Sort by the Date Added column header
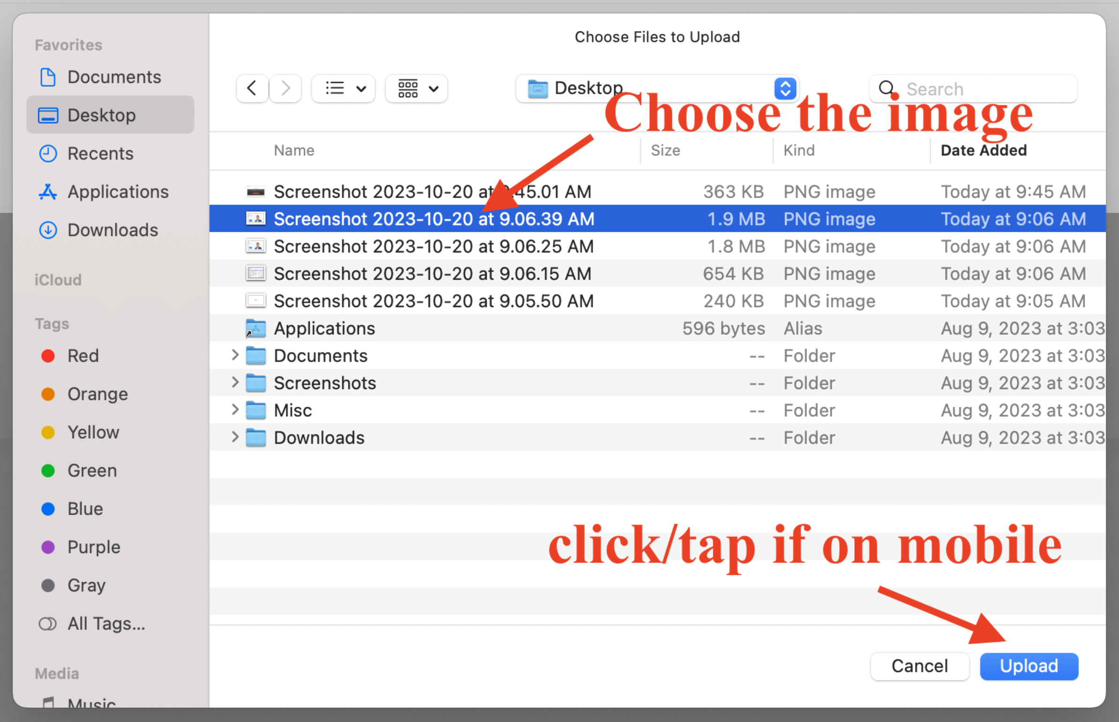 [984, 150]
